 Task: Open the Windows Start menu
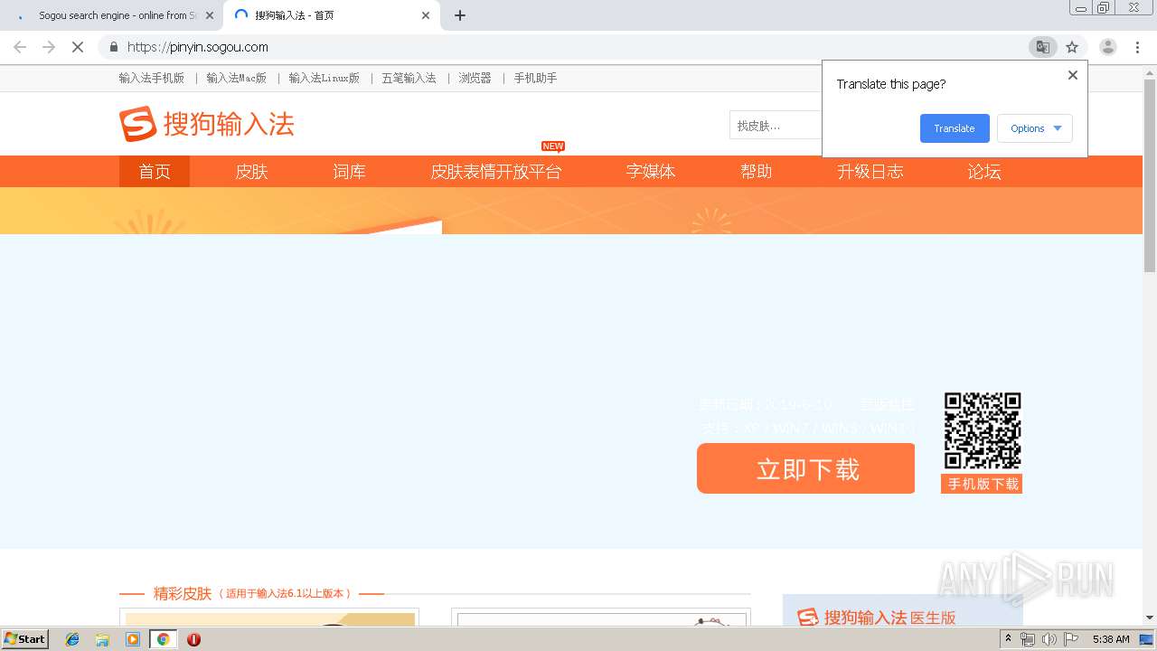[x=24, y=639]
